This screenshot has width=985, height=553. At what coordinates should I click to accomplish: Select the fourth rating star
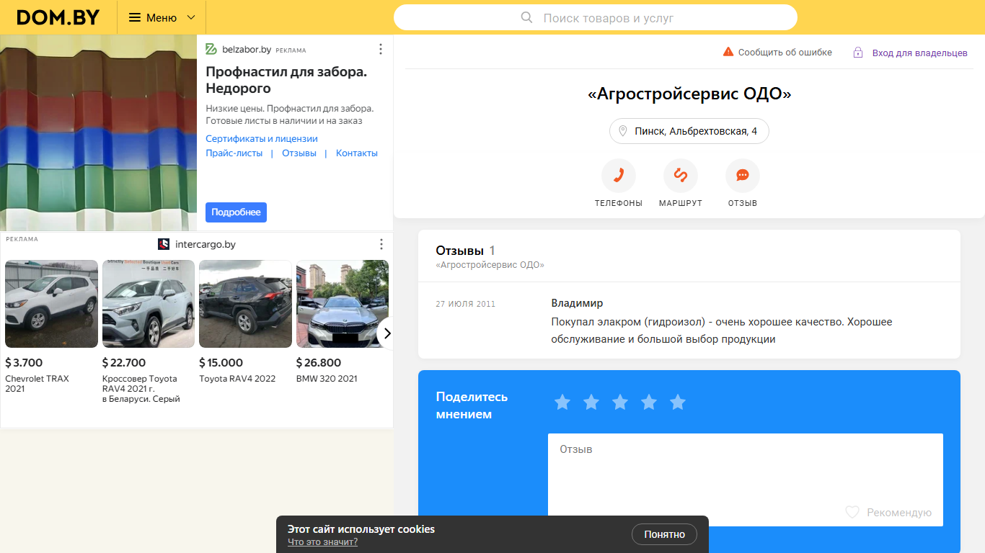coord(649,402)
